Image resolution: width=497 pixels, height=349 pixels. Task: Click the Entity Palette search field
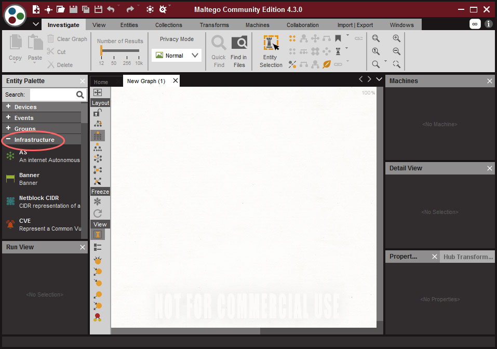[52, 95]
